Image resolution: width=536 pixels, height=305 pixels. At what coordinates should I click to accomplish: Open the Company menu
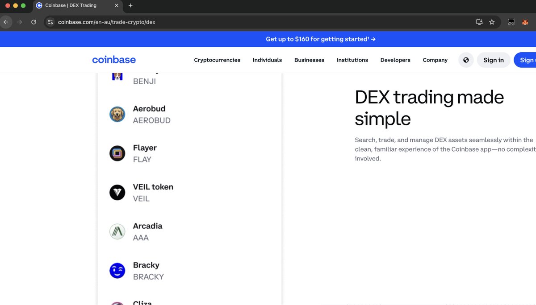pos(435,60)
